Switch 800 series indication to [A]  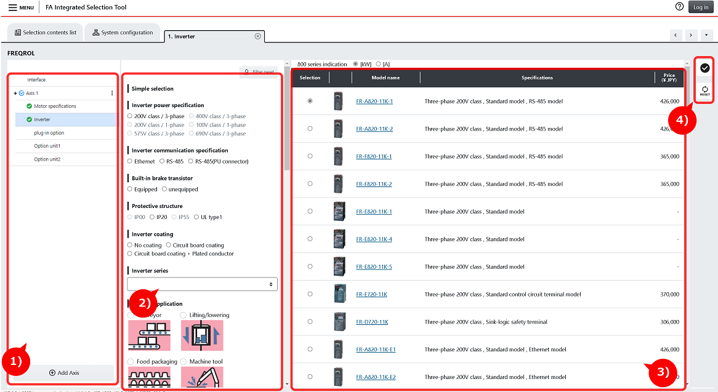coord(378,64)
